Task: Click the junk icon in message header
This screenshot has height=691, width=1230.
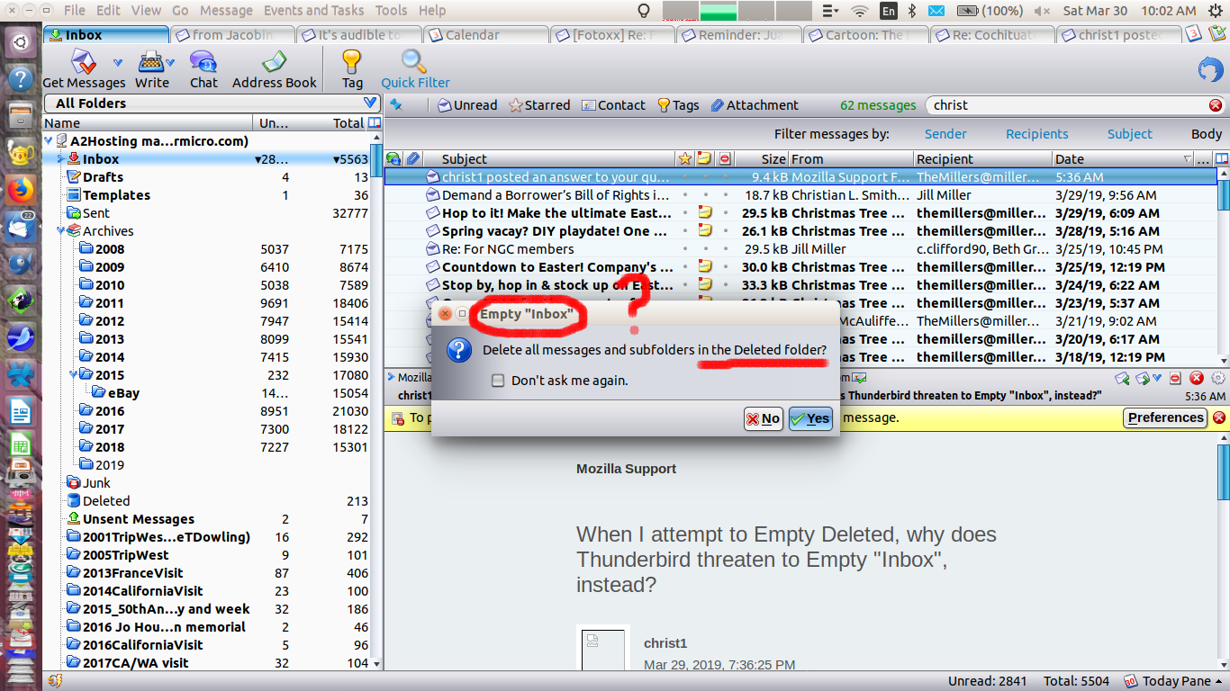Action: (x=1177, y=379)
